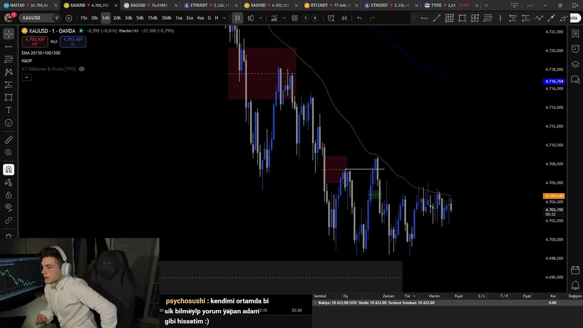This screenshot has height=328, width=583.
Task: Toggle hide all drawings eye icon
Action: click(9, 208)
